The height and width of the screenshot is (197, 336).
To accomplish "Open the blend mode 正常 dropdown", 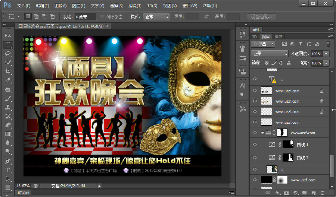I will pyautogui.click(x=270, y=54).
